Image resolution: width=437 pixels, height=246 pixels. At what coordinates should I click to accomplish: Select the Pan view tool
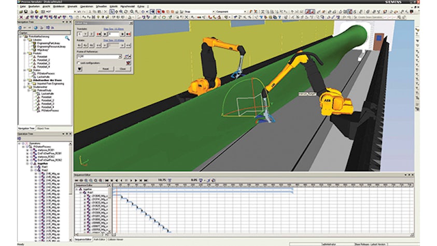116,12
